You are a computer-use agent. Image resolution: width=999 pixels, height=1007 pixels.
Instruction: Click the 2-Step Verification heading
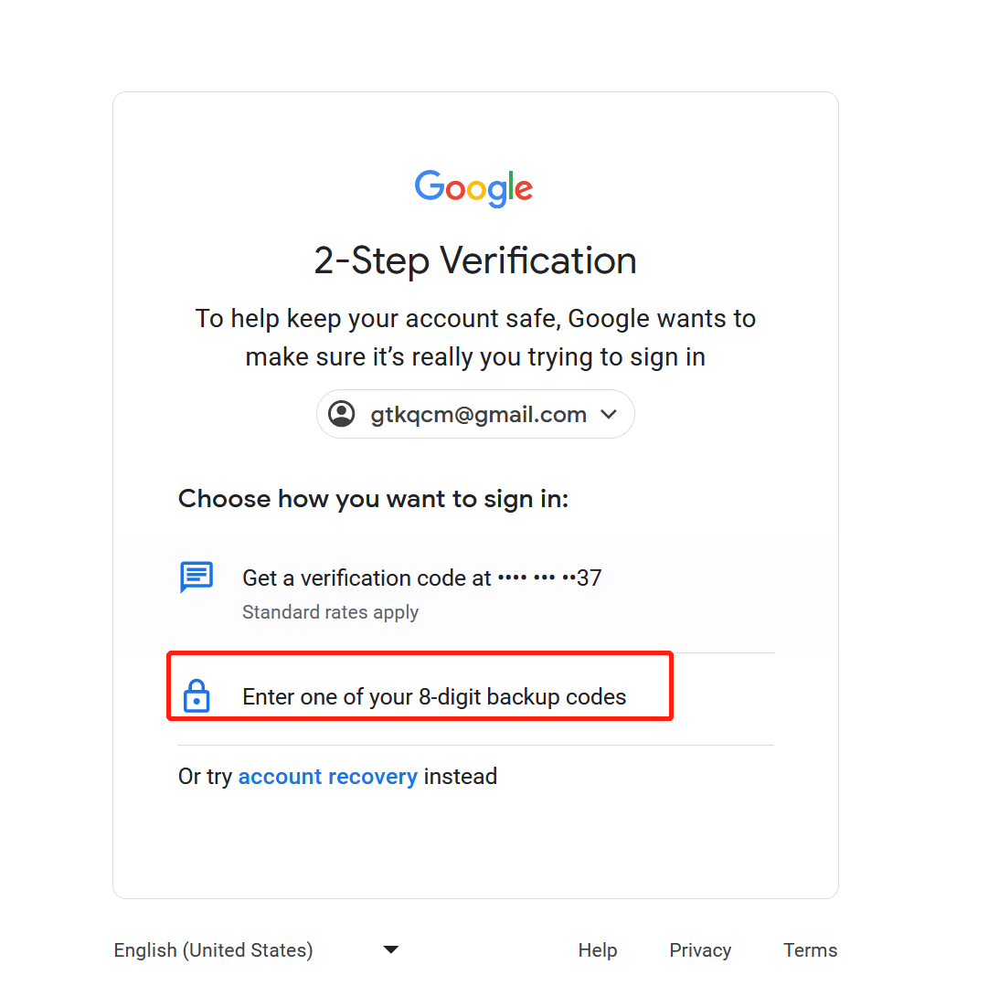pos(475,260)
